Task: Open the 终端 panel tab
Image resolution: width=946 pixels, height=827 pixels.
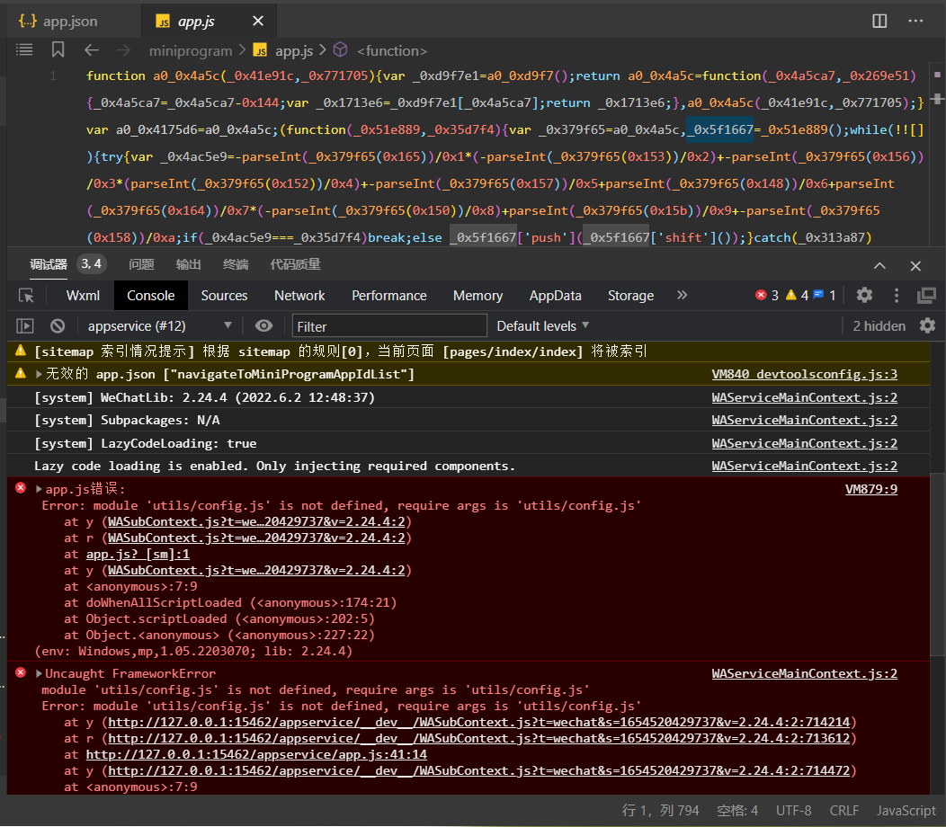Action: click(236, 265)
